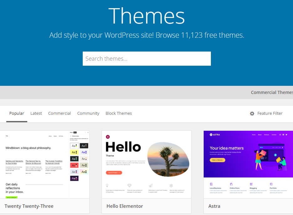Click the Astra logo in the purple preview
Screen dimensions: 293x215
pos(215,135)
